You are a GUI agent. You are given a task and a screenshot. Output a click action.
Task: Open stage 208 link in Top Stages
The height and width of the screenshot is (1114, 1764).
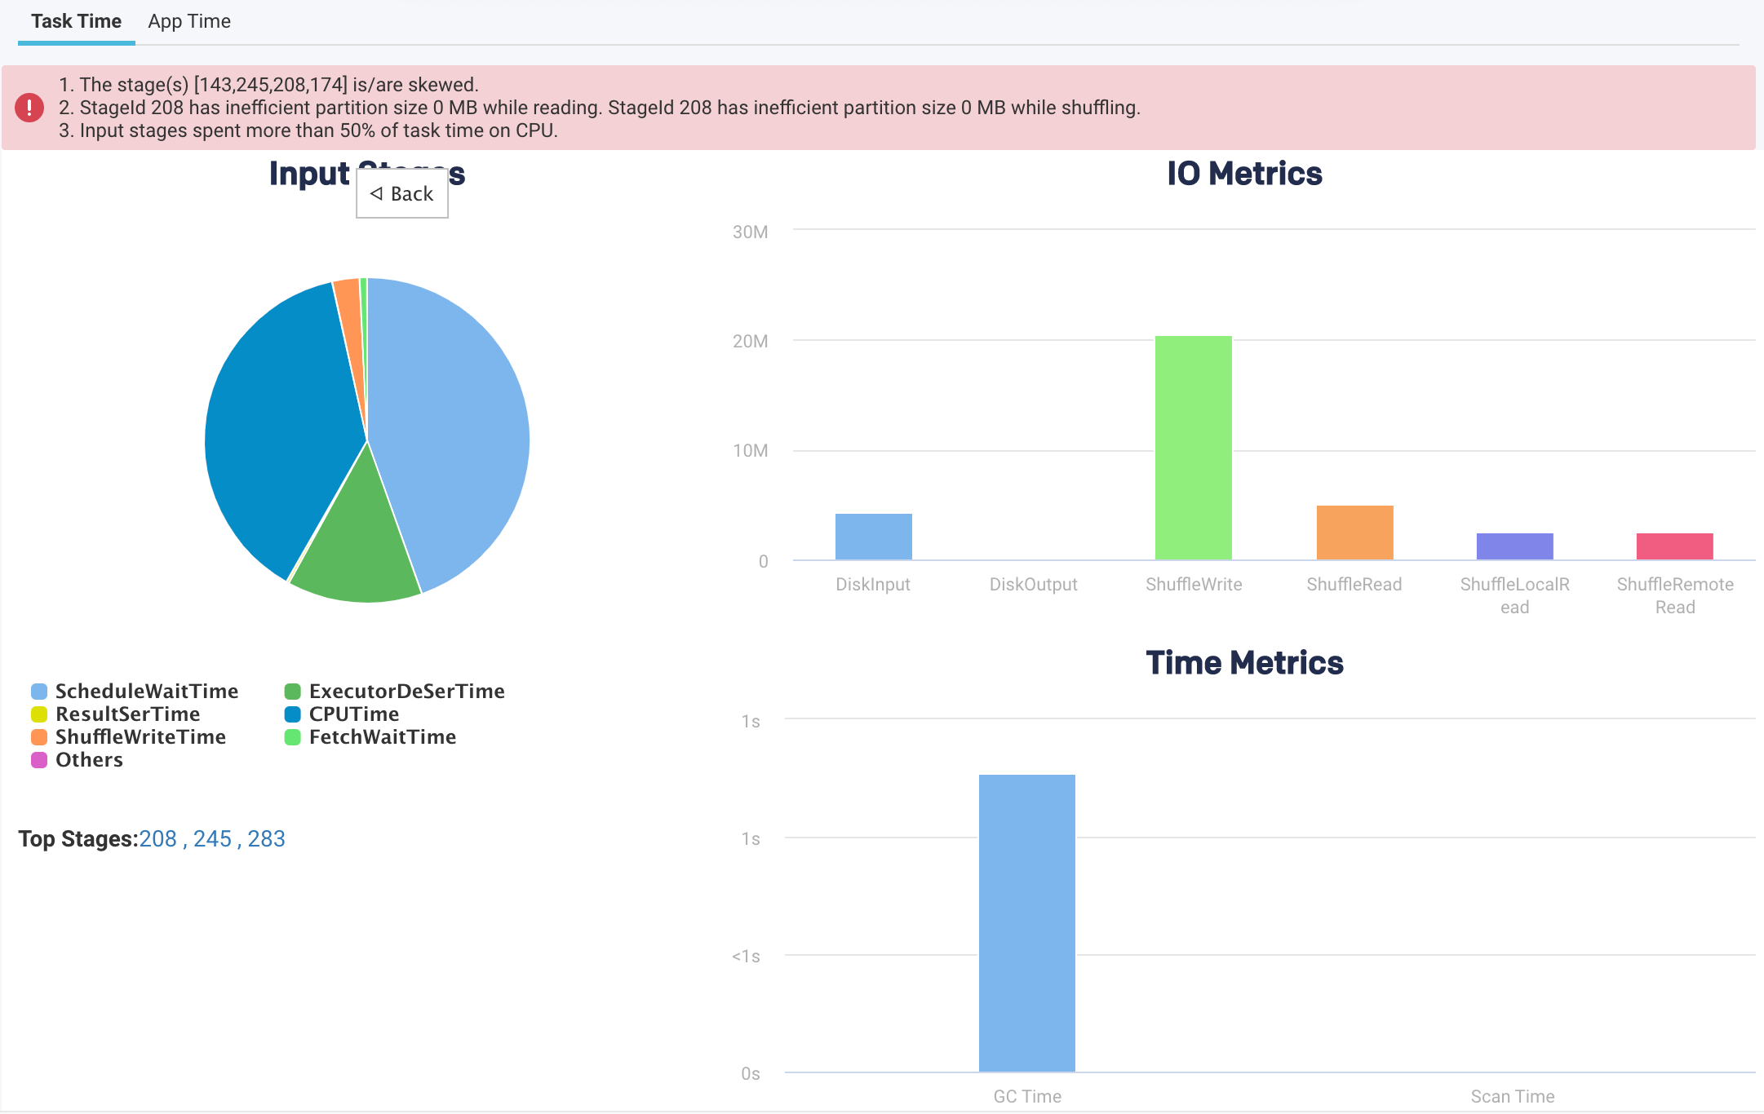157,838
